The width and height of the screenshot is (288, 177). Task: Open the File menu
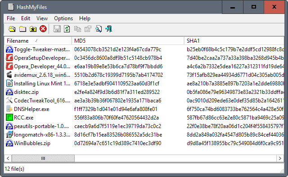11,18
